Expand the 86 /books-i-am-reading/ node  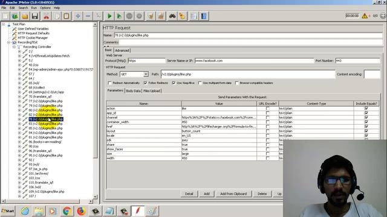coord(19,142)
